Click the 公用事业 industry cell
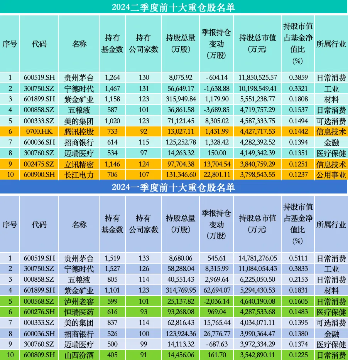This screenshot has height=360, width=348. click(331, 175)
